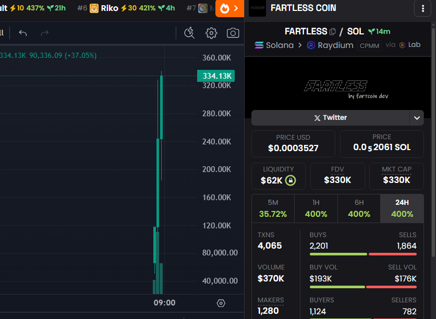Click the FDV $330K box

point(337,176)
